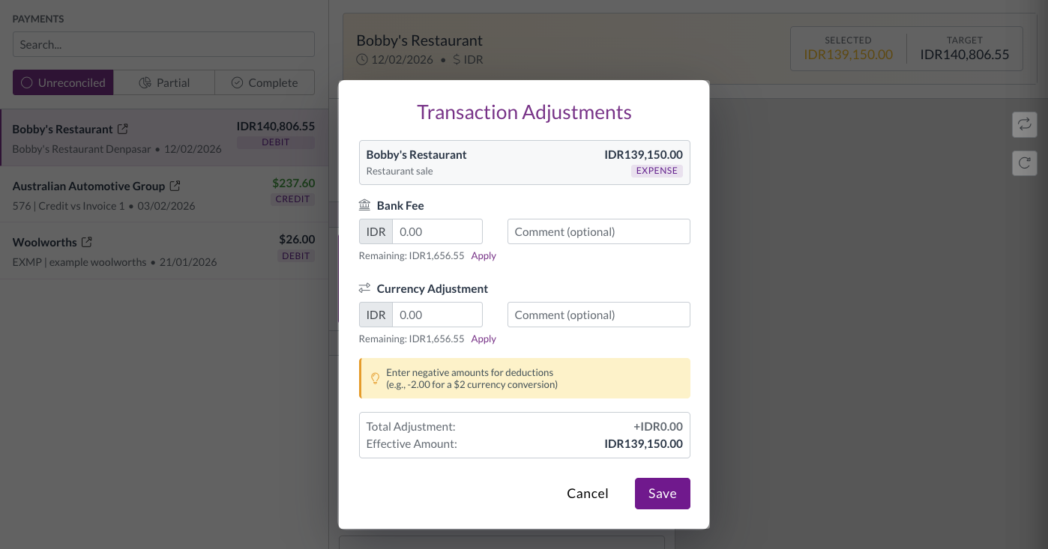
Task: Switch to the Unreconciled filter tab
Action: [x=63, y=82]
